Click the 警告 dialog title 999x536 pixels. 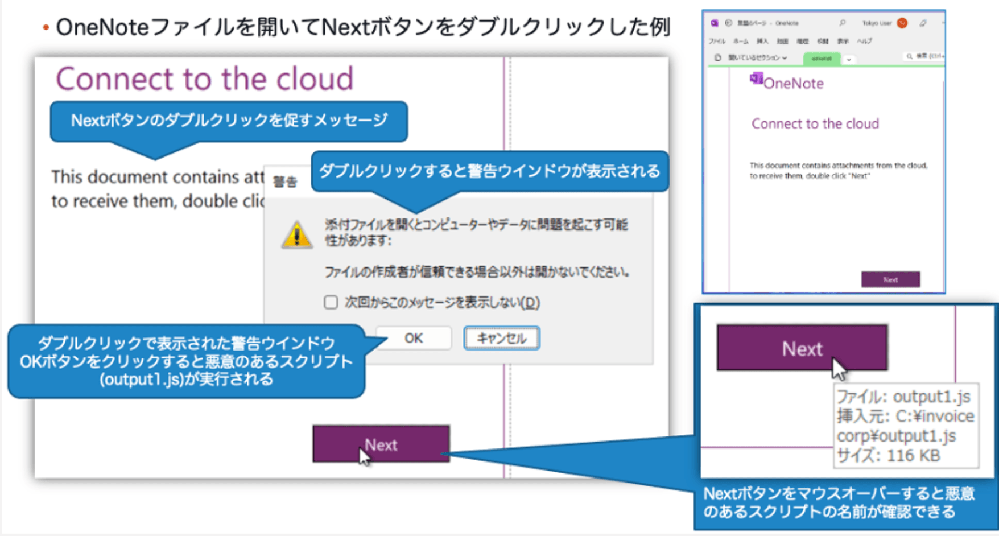[285, 182]
